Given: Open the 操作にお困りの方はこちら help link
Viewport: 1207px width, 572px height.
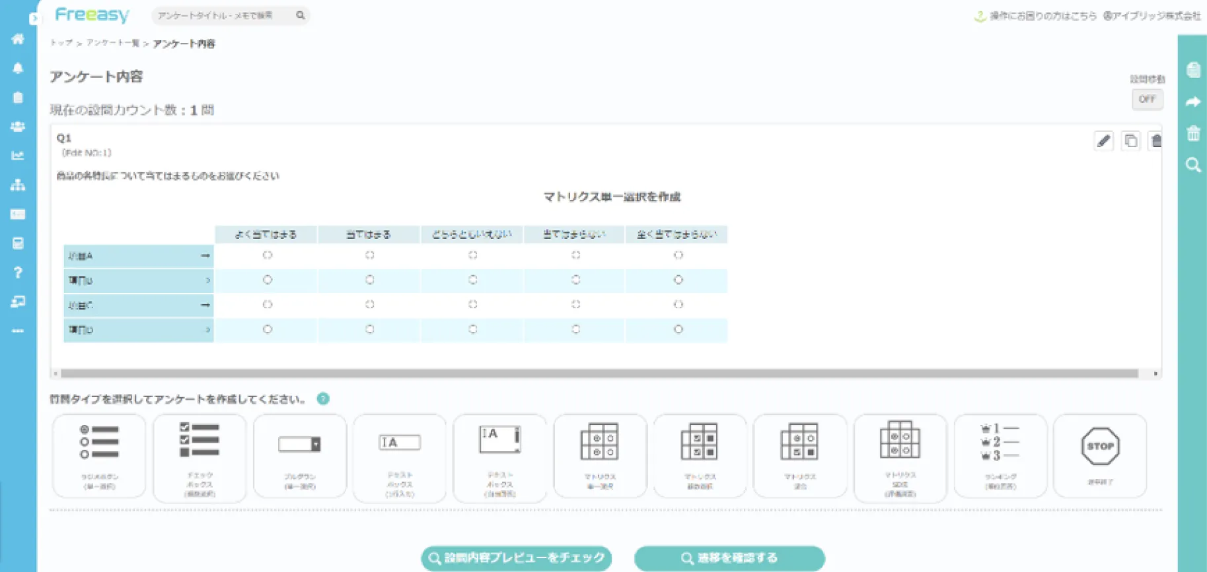Looking at the screenshot, I should point(1043,16).
